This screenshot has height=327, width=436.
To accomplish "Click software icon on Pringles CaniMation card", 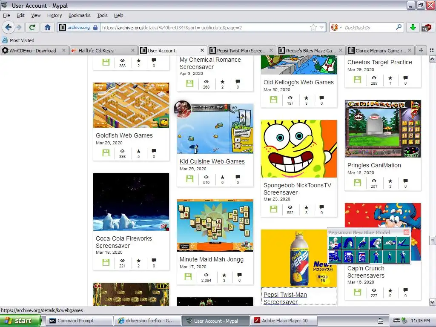I will (x=357, y=182).
